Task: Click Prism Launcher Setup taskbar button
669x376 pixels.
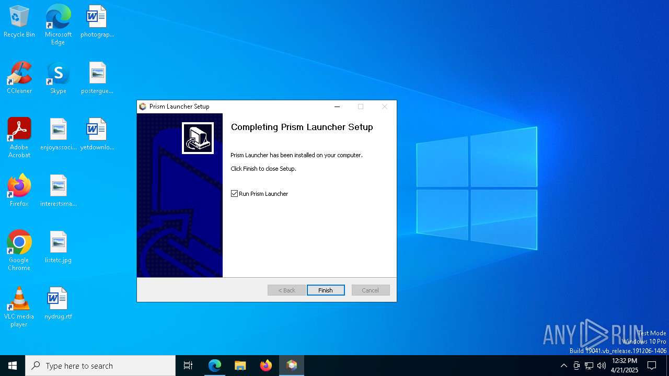Action: click(292, 366)
